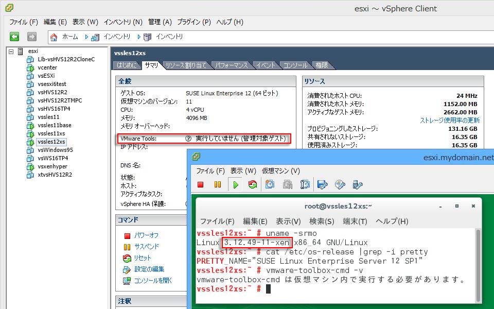Click take snapshot icon in console toolbar
This screenshot has width=494, height=309.
pyautogui.click(x=270, y=184)
